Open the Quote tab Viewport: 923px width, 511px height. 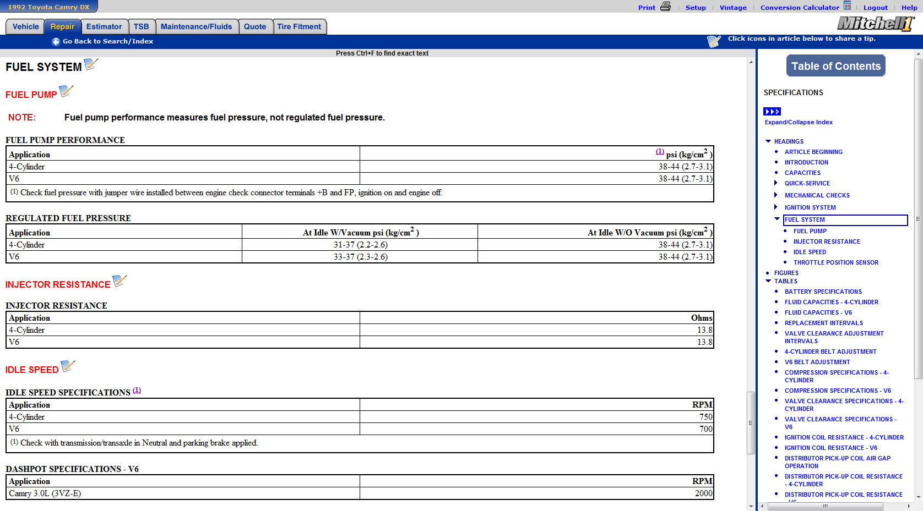pyautogui.click(x=255, y=26)
